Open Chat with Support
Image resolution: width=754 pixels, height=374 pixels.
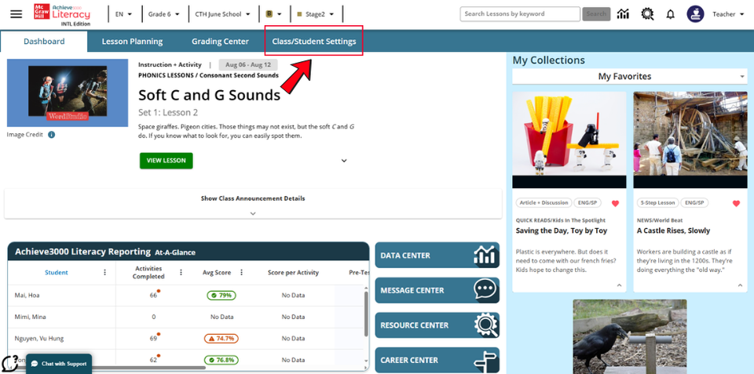(59, 364)
